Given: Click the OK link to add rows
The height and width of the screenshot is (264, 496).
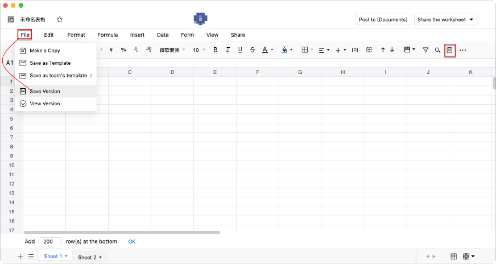Looking at the screenshot, I should click(131, 241).
